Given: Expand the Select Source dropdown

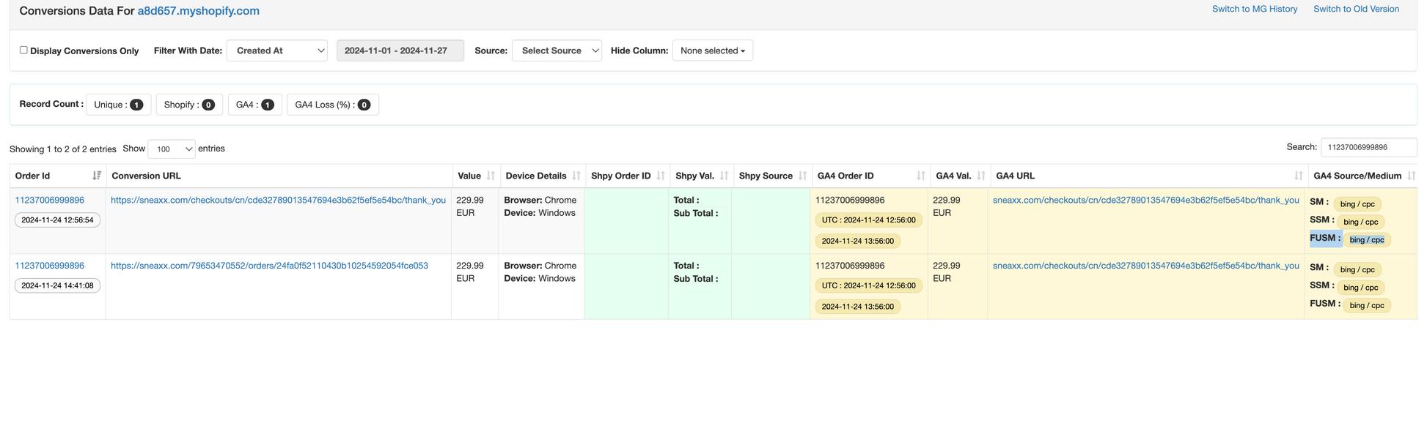Looking at the screenshot, I should (x=557, y=50).
